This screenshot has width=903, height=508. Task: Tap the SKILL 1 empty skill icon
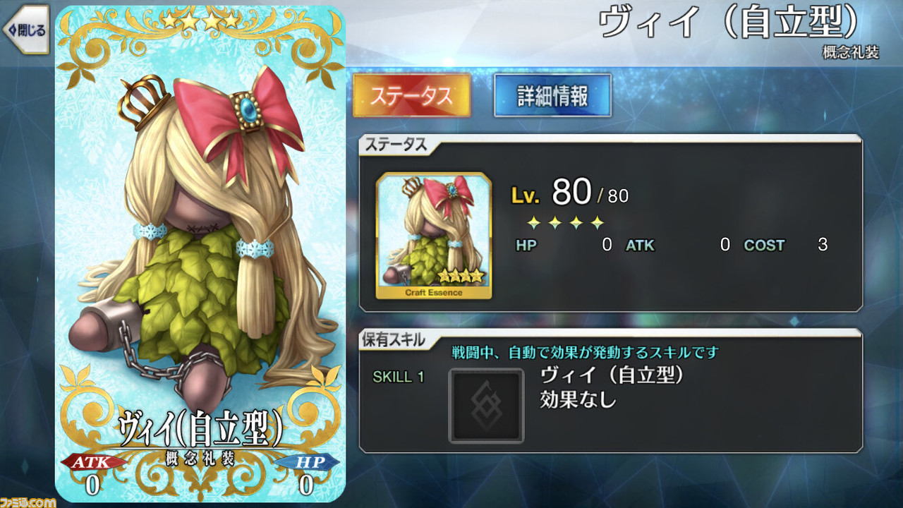487,406
